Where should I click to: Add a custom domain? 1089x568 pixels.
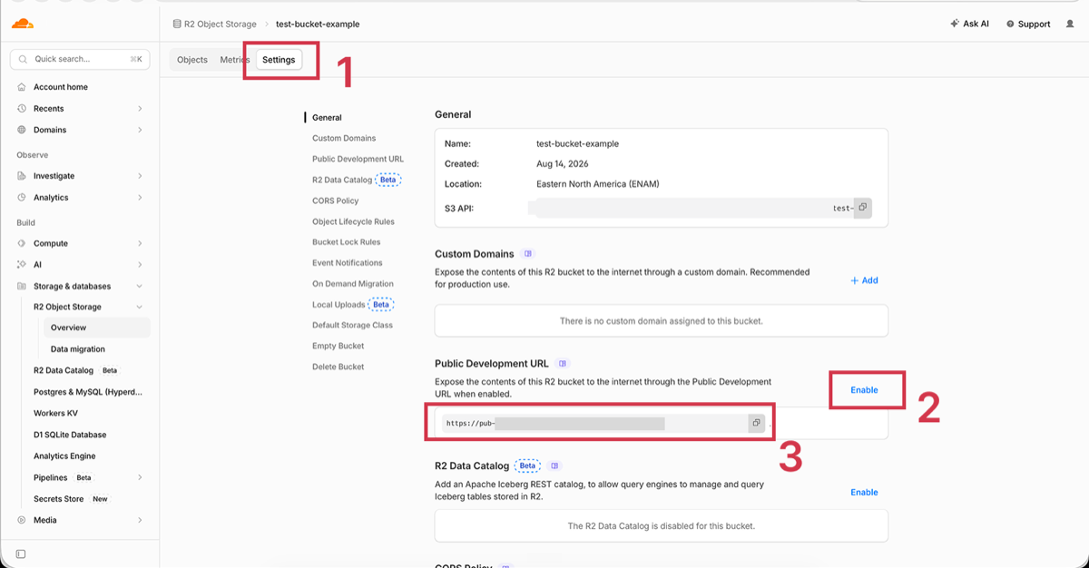tap(864, 280)
